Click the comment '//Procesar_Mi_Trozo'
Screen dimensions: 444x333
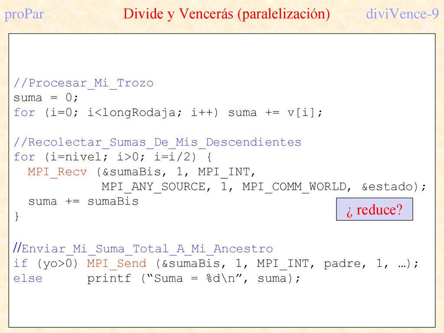pyautogui.click(x=84, y=83)
